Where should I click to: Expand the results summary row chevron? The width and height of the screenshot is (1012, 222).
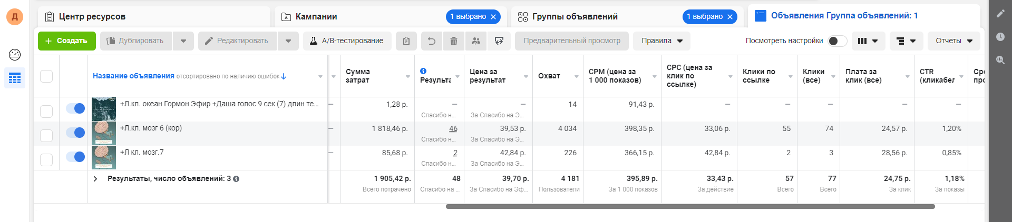click(95, 179)
